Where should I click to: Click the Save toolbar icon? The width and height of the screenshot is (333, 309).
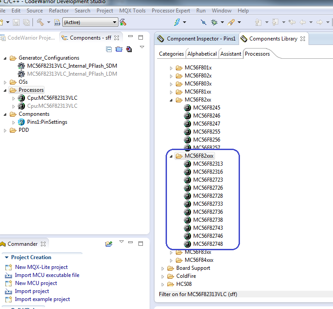16,22
